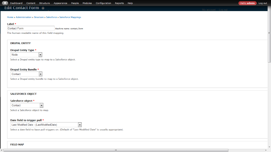271x152 pixels.
Task: Click the 'FIELD MAP' section heading
Action: (x=17, y=145)
